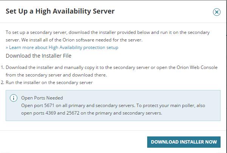
Task: Close the High Availability Server dialog
Action: point(217,12)
